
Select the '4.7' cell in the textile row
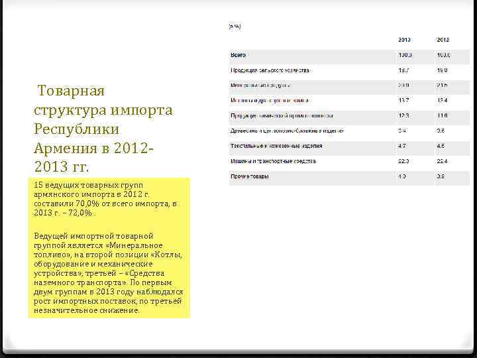coord(402,146)
